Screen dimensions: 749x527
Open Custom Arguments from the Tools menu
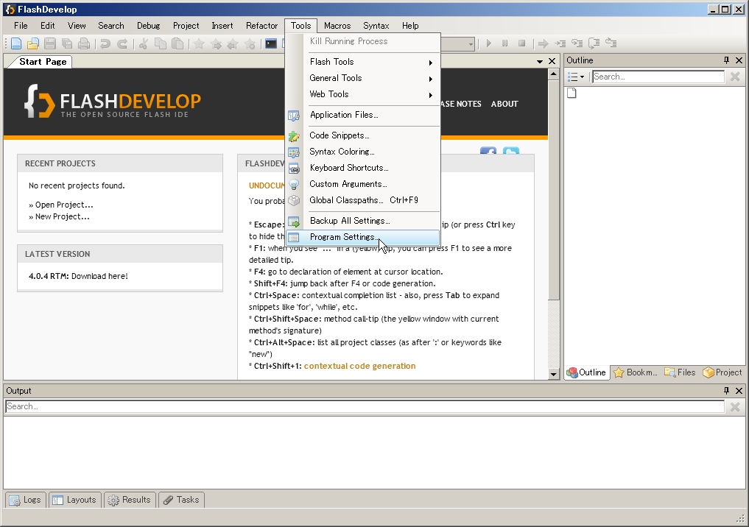coord(363,184)
